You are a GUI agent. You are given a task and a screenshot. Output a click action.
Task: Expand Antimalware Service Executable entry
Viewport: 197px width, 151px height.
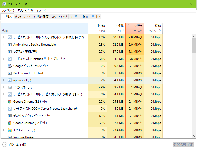pos(4,44)
